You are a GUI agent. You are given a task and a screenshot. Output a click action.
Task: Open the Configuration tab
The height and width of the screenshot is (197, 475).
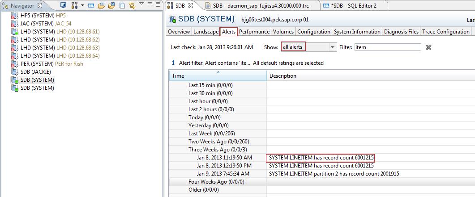(313, 31)
